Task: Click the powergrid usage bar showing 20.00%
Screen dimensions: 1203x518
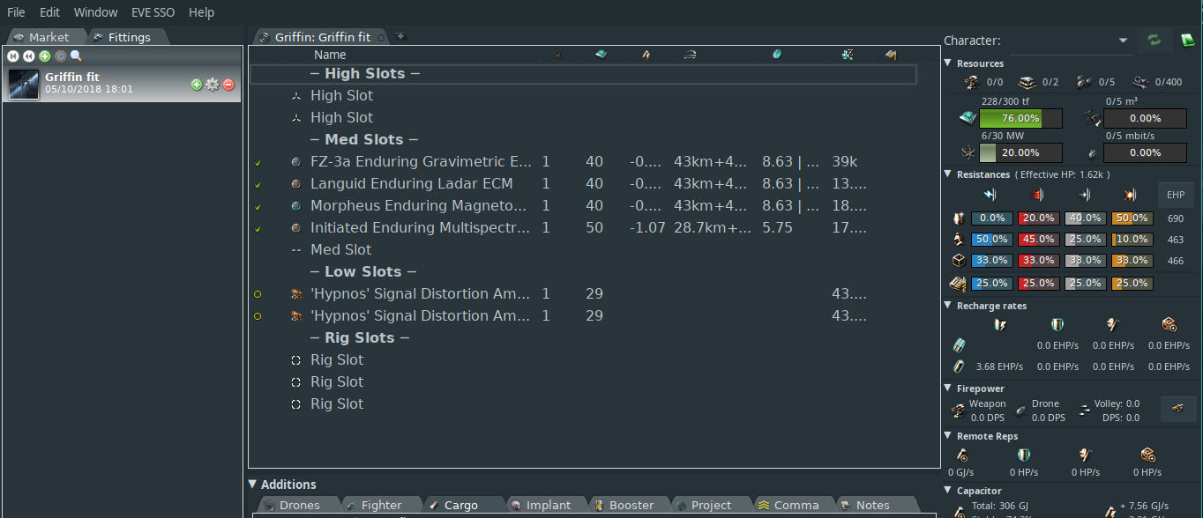Action: 1020,152
